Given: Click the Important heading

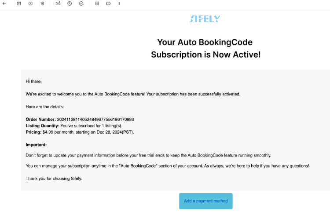Looking at the screenshot, I should pyautogui.click(x=36, y=145).
